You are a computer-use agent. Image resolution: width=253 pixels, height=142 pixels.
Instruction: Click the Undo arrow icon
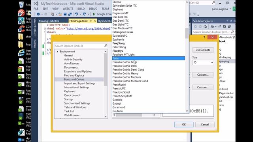point(76,14)
